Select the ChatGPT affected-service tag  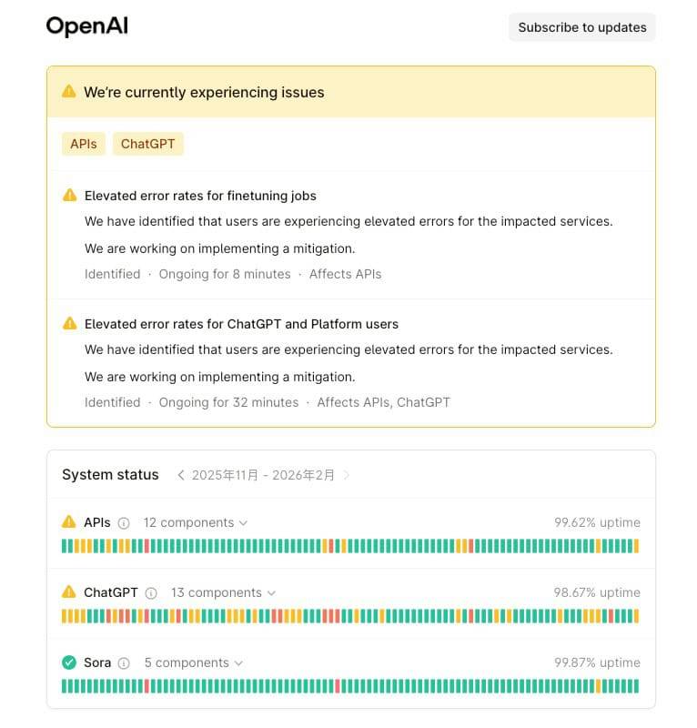pyautogui.click(x=148, y=144)
